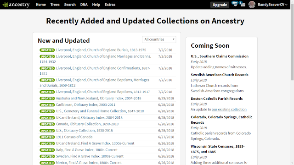
Task: Open the 1911 Census of Canada collection
Action: point(74,137)
